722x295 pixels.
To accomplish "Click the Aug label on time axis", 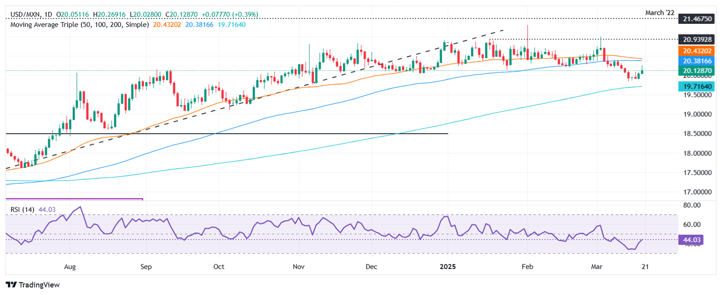I will tap(70, 267).
